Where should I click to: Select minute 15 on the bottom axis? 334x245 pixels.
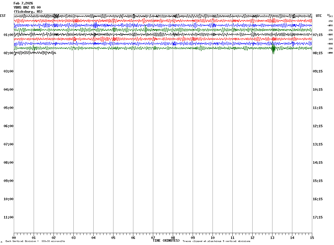(x=312, y=238)
